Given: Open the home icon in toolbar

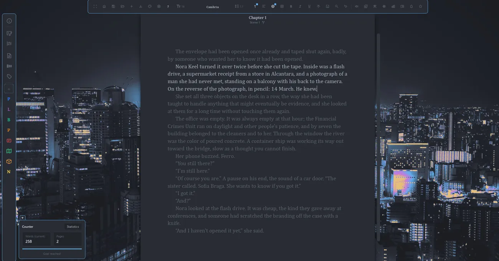Looking at the screenshot, I should (104, 7).
